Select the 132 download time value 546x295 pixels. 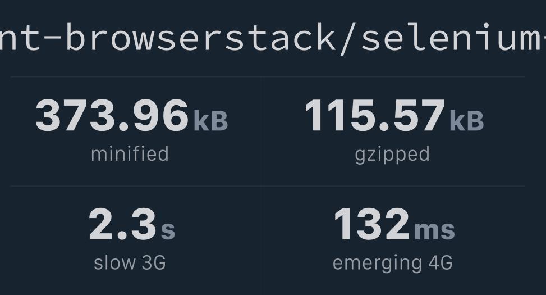click(x=371, y=224)
